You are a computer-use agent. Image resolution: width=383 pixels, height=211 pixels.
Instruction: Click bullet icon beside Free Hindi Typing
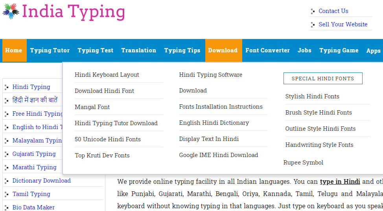click(x=7, y=114)
